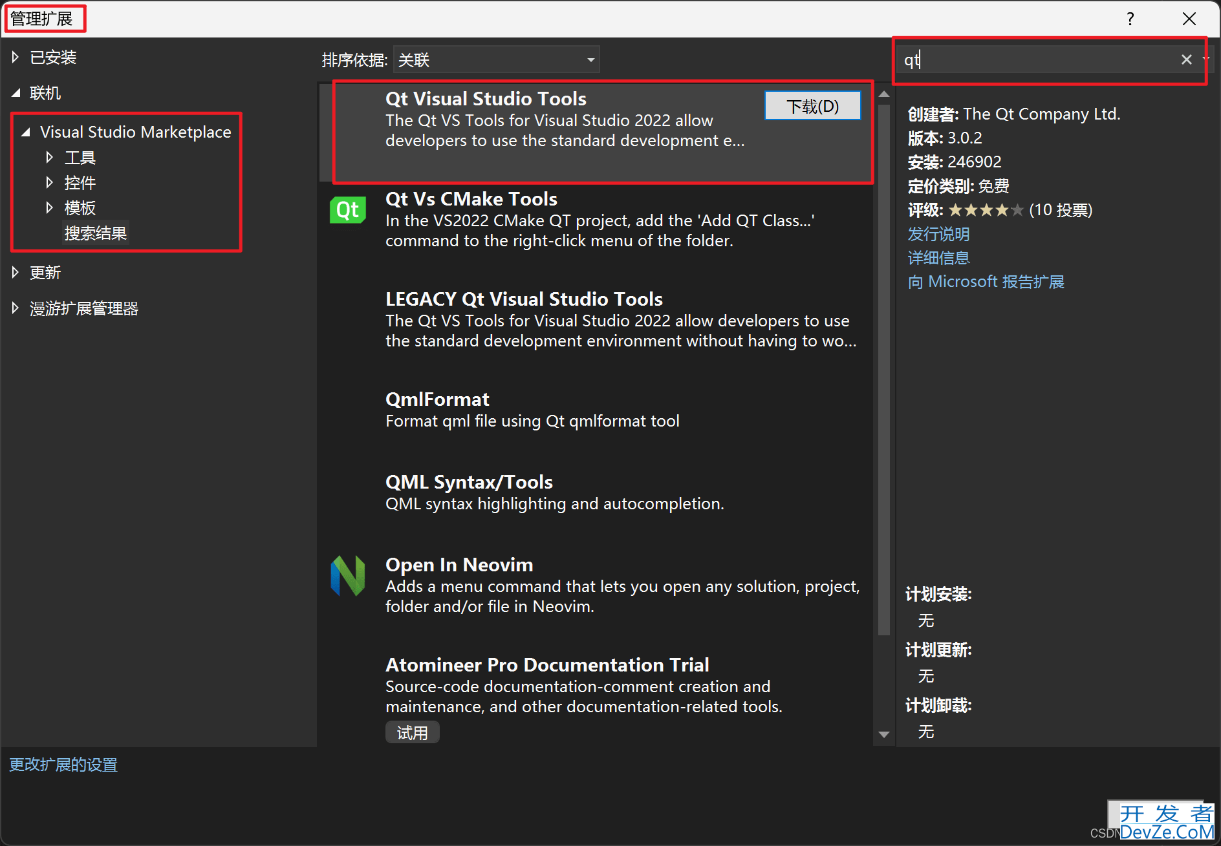This screenshot has width=1221, height=846.
Task: Open the help question mark icon
Action: [x=1130, y=19]
